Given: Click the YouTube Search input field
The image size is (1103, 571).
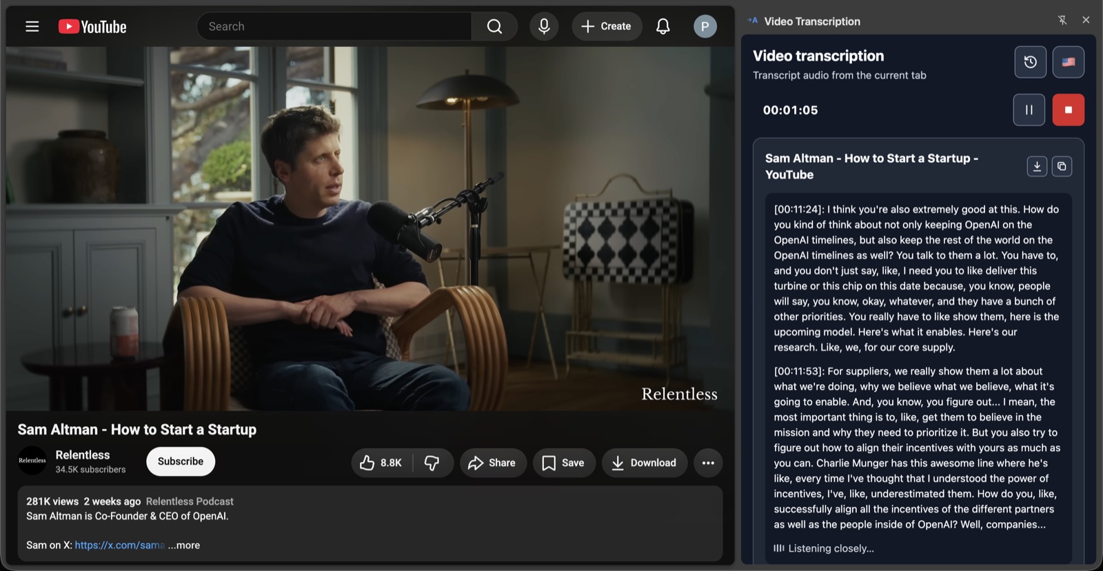Looking at the screenshot, I should tap(334, 26).
